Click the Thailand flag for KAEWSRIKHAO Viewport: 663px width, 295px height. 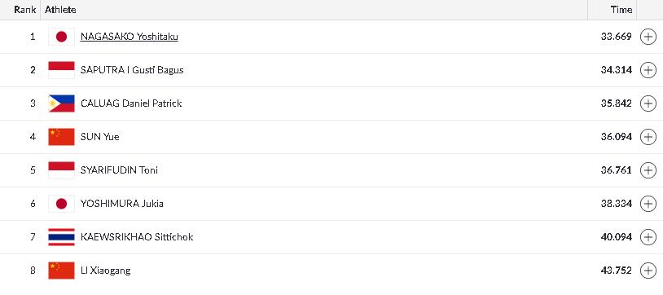61,237
